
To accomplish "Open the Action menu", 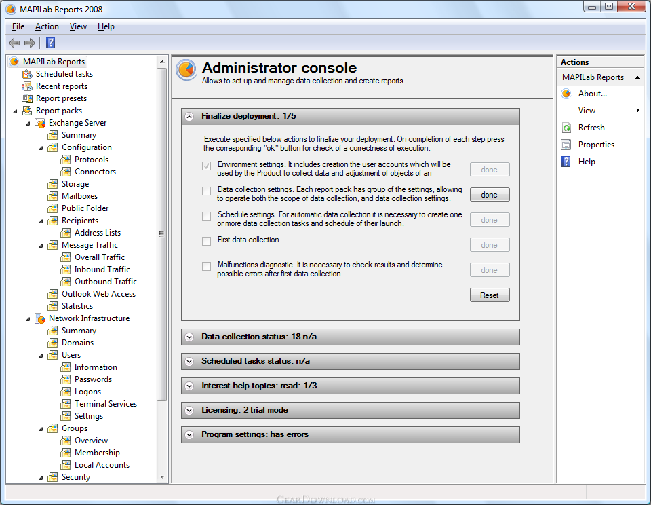I will tap(47, 26).
